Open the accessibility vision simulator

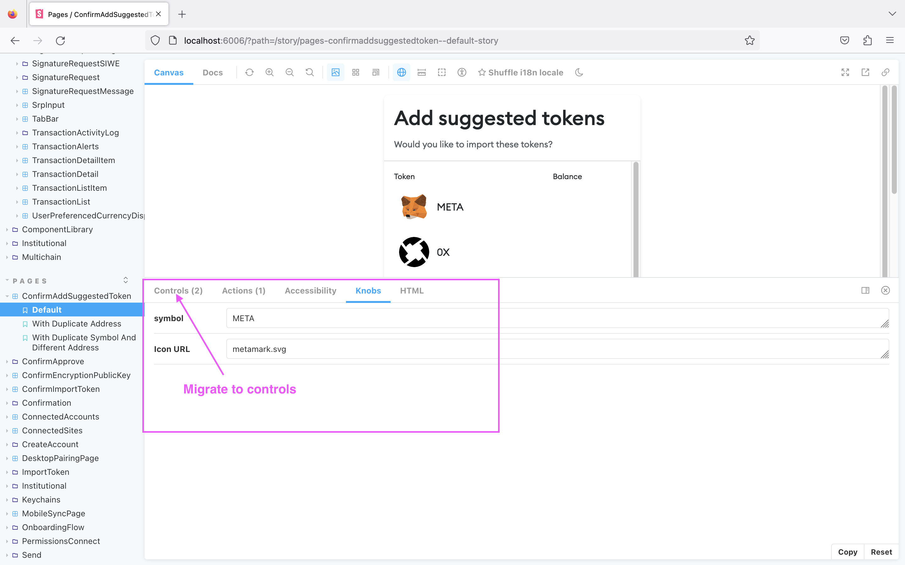(462, 72)
